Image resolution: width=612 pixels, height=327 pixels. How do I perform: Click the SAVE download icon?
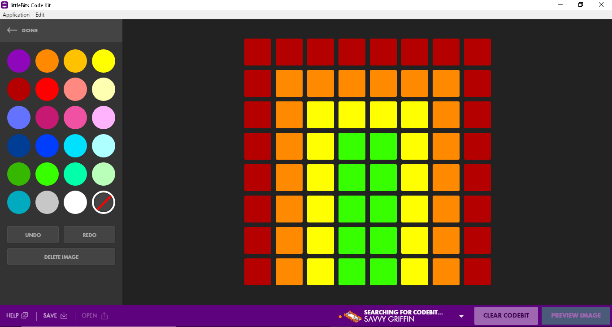[64, 316]
